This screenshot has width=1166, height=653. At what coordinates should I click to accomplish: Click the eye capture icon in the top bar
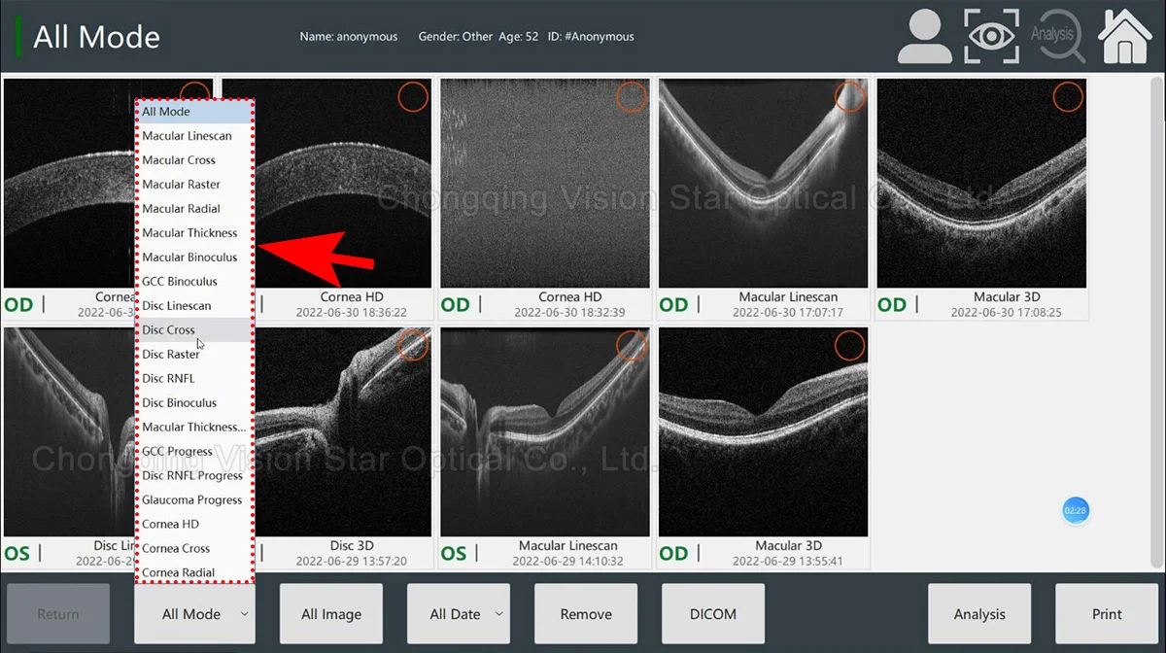[x=991, y=36]
